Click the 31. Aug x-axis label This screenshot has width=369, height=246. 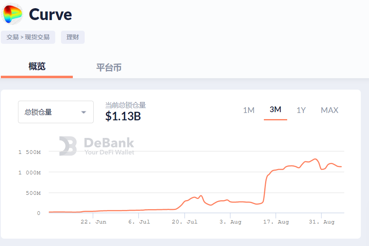pyautogui.click(x=322, y=222)
